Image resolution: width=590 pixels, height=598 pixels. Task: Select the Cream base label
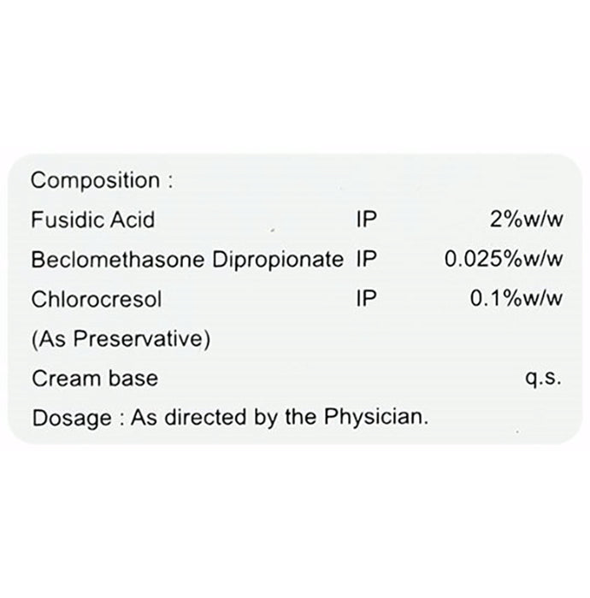[x=94, y=378]
